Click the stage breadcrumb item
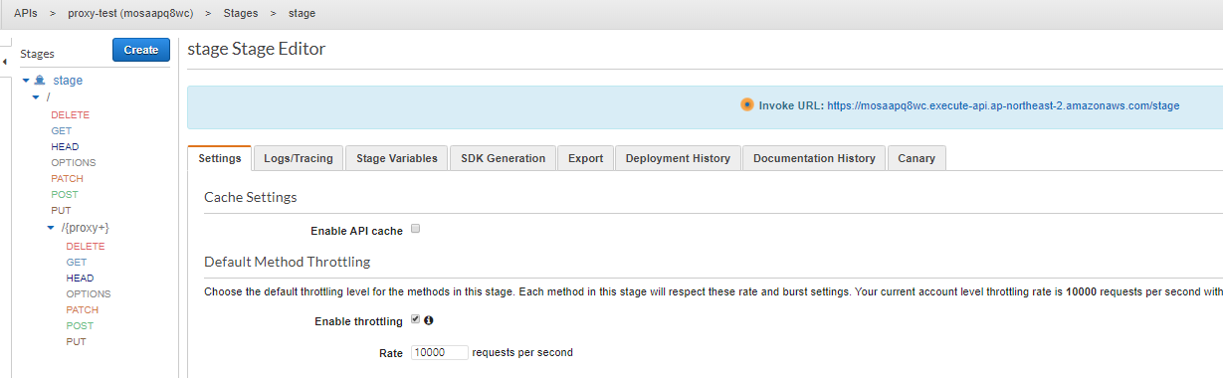 302,14
